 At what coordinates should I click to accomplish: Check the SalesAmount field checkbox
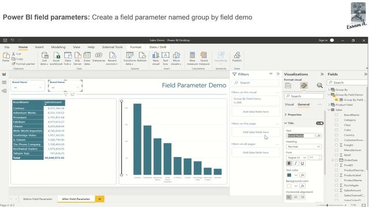point(337,190)
